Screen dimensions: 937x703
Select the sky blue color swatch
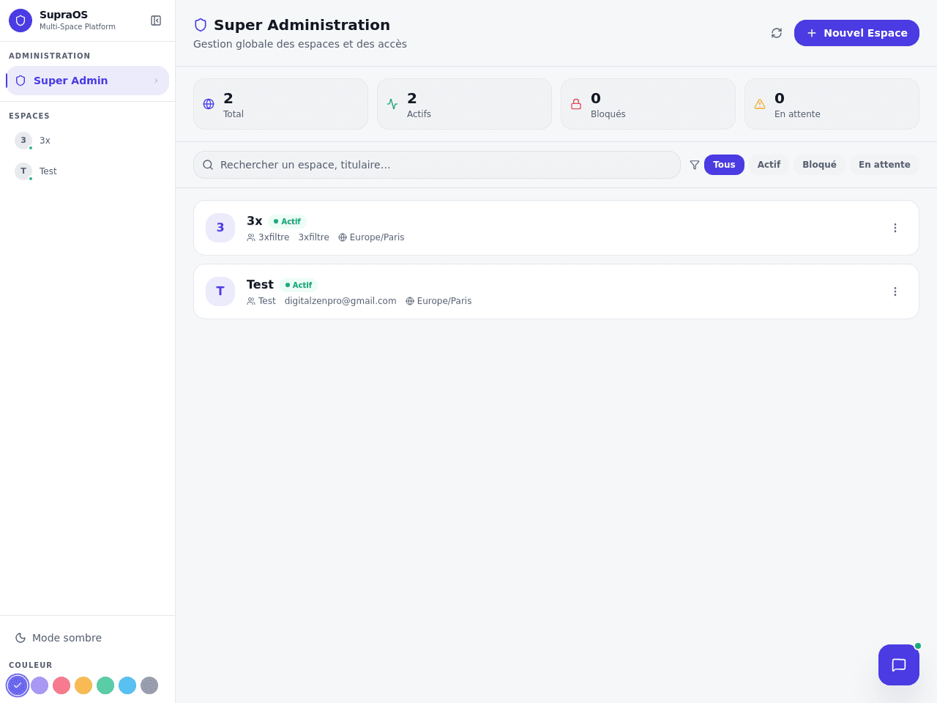tap(127, 685)
